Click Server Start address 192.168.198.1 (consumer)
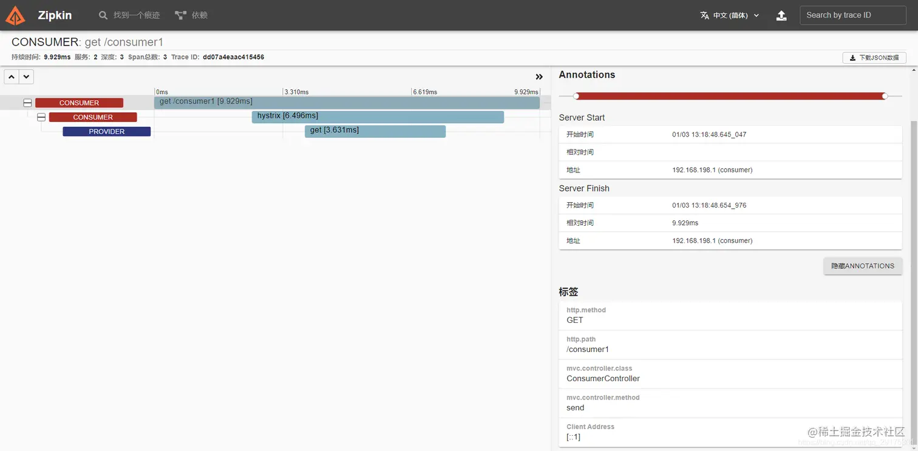 (x=712, y=170)
